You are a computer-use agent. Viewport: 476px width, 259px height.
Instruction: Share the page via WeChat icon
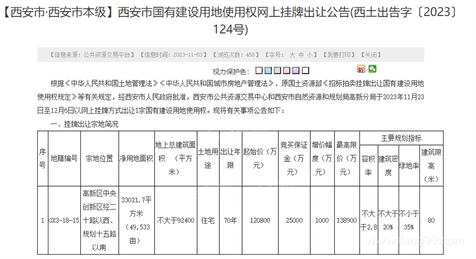point(373,69)
